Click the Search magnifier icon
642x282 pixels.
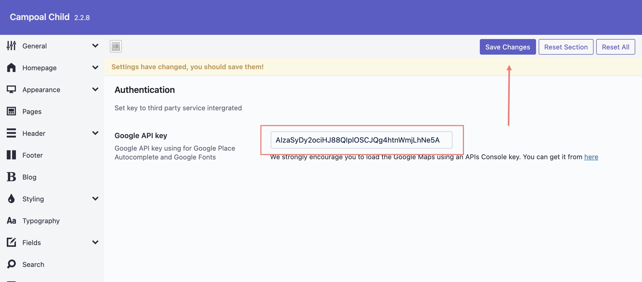11,264
